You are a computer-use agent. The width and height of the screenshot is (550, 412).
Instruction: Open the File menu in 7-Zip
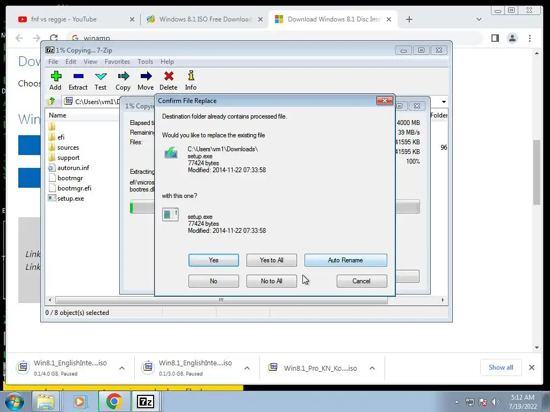[53, 62]
